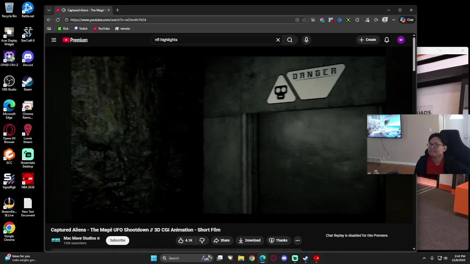
Task: Select the Captured Aliens browser tab
Action: click(x=83, y=10)
